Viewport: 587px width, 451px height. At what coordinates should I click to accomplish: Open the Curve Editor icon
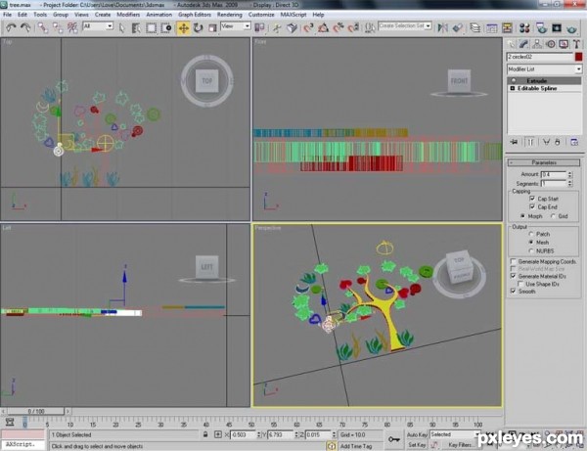(x=491, y=28)
